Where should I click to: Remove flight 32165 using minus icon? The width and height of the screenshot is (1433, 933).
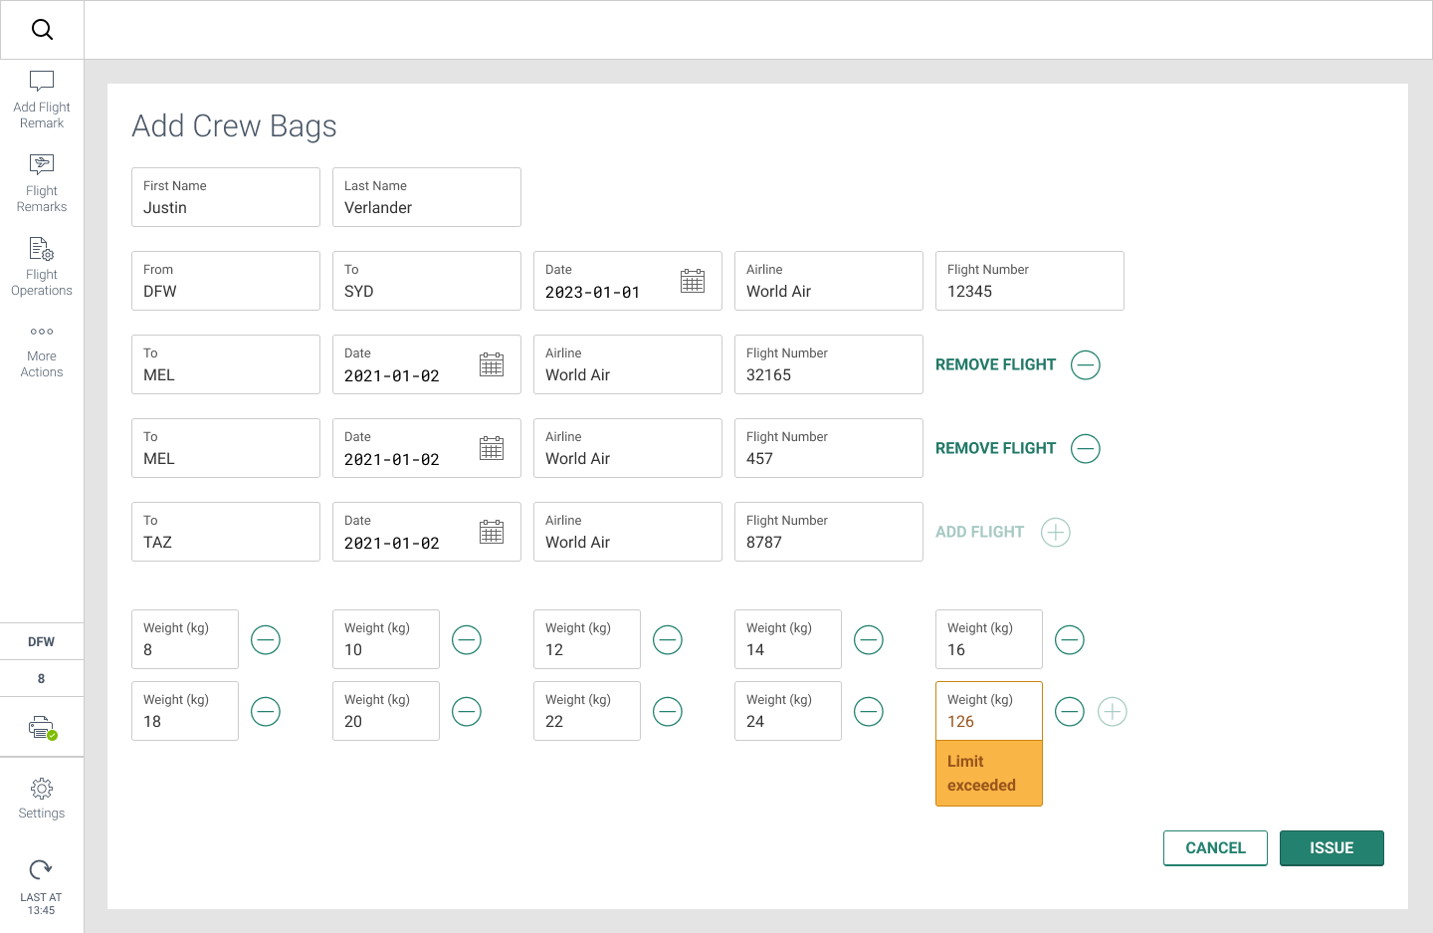pyautogui.click(x=1086, y=365)
